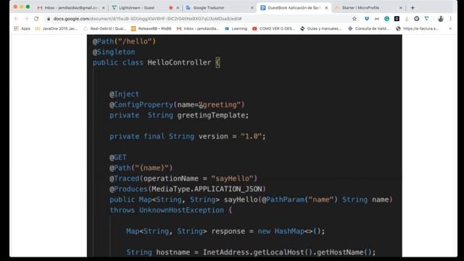The width and height of the screenshot is (464, 261).
Task: Open the https://e-factura.s... bookmark
Action: click(418, 29)
